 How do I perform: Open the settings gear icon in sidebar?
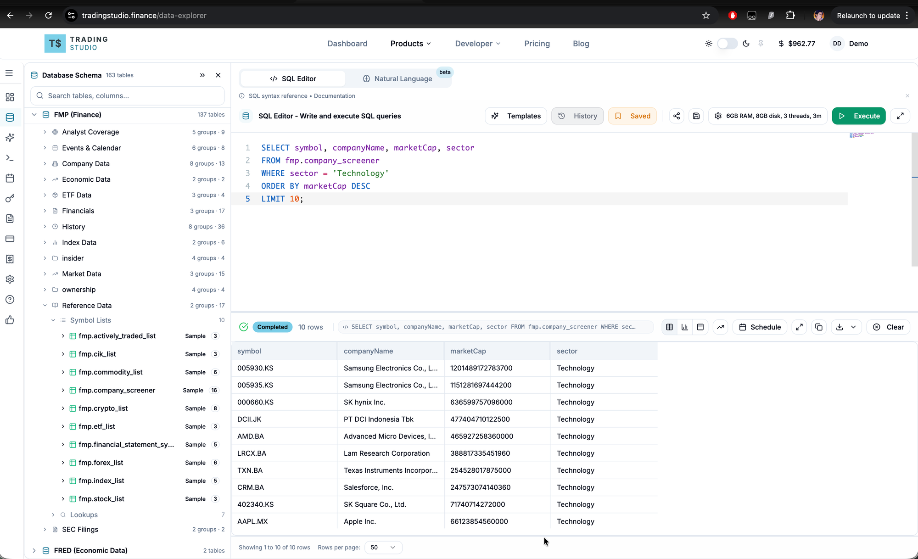[x=10, y=279]
